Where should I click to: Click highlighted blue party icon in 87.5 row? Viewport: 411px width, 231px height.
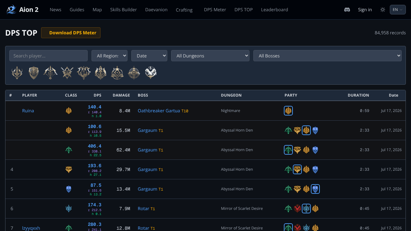tap(315, 189)
